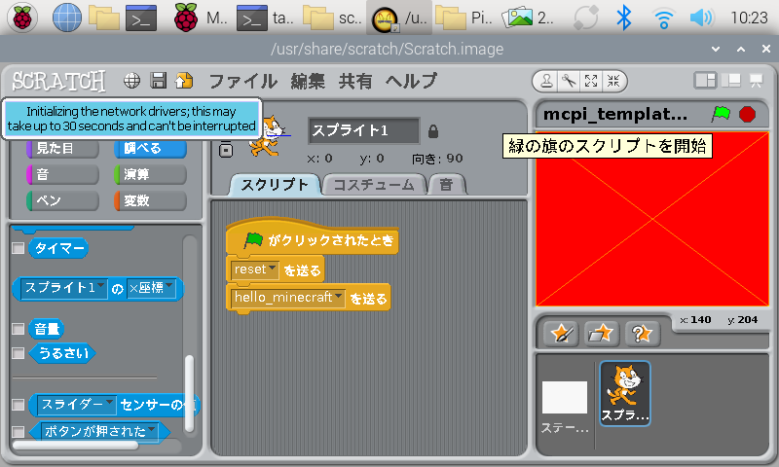This screenshot has width=779, height=467.
Task: Tick the 音量 checkbox
Action: point(18,329)
